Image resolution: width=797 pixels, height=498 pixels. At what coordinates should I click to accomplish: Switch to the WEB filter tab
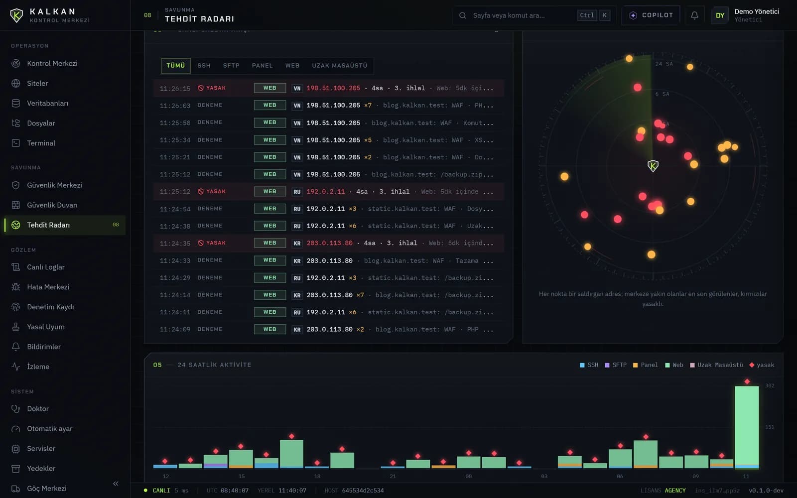pyautogui.click(x=292, y=66)
